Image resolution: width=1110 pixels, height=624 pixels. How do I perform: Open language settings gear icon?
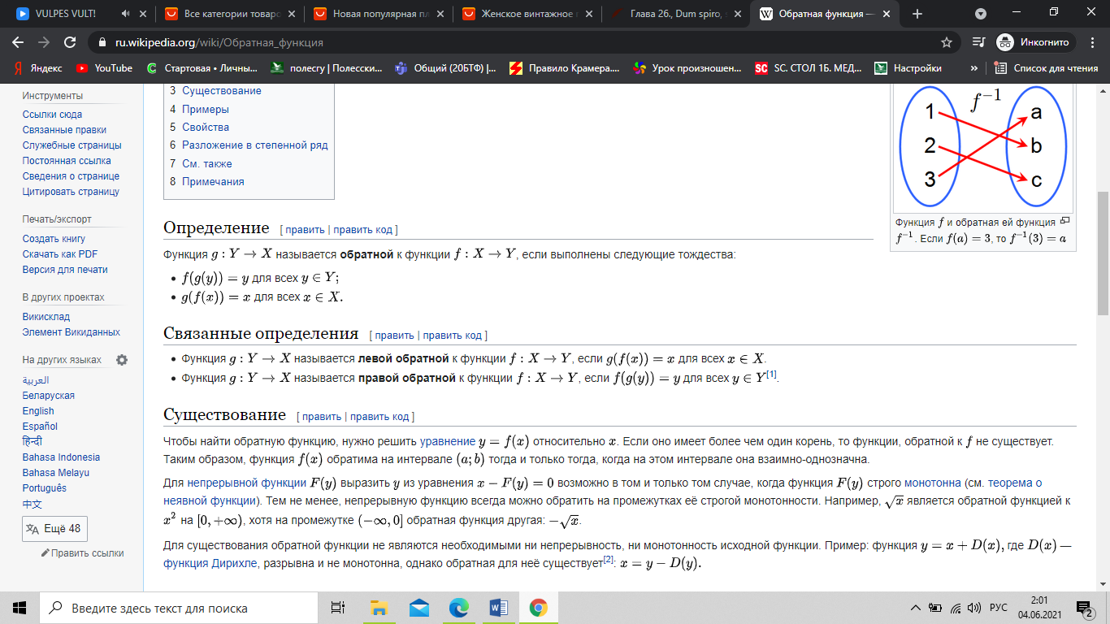[122, 360]
